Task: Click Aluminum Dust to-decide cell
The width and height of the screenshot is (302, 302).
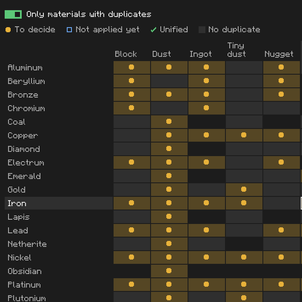Action: [x=169, y=67]
